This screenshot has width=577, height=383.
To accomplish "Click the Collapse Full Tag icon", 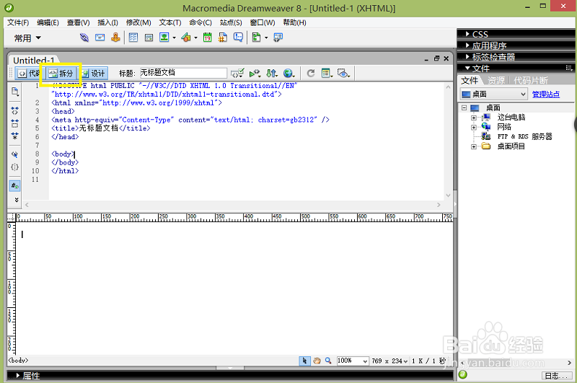I will (x=14, y=110).
